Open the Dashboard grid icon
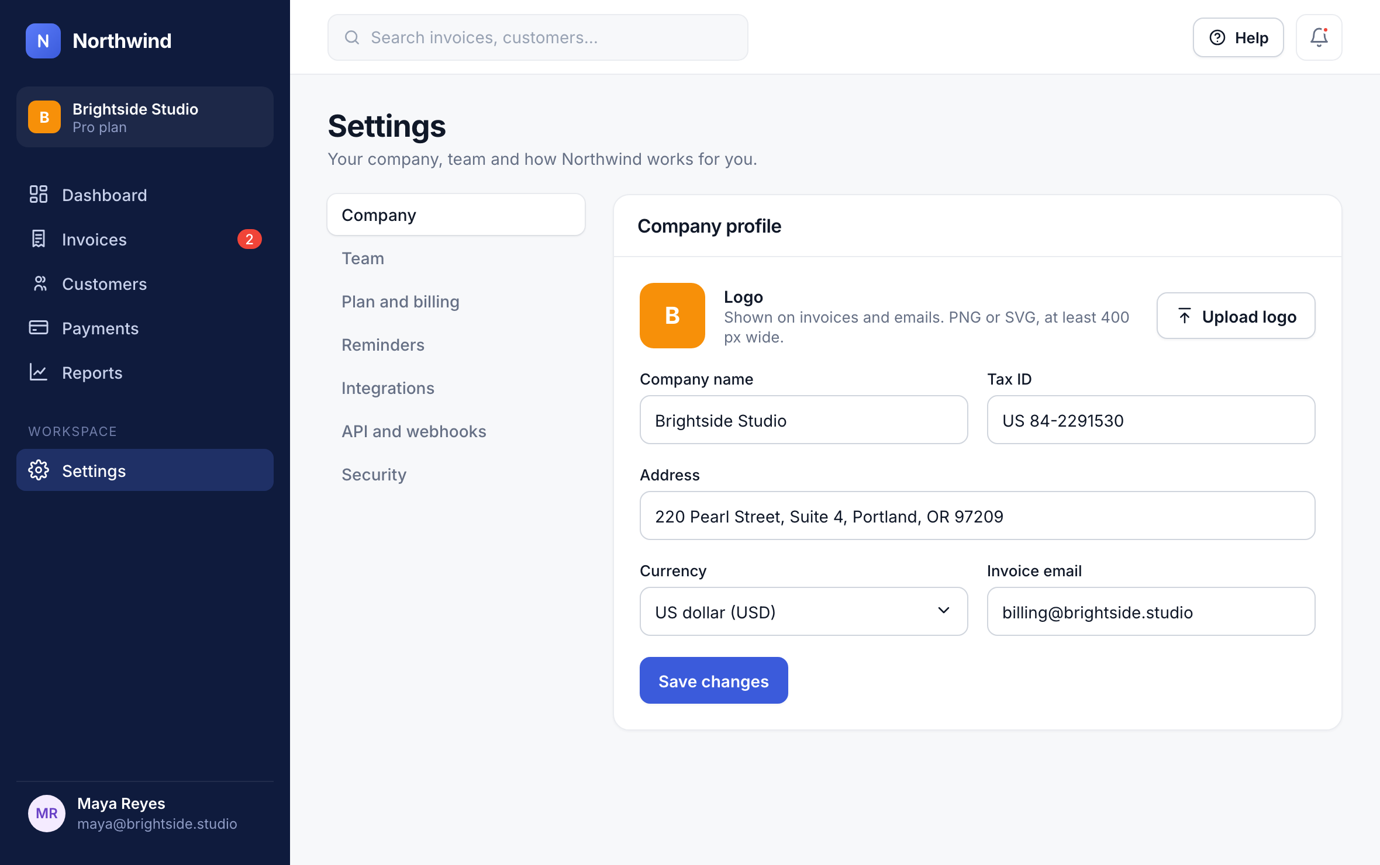The width and height of the screenshot is (1380, 865). 39,195
